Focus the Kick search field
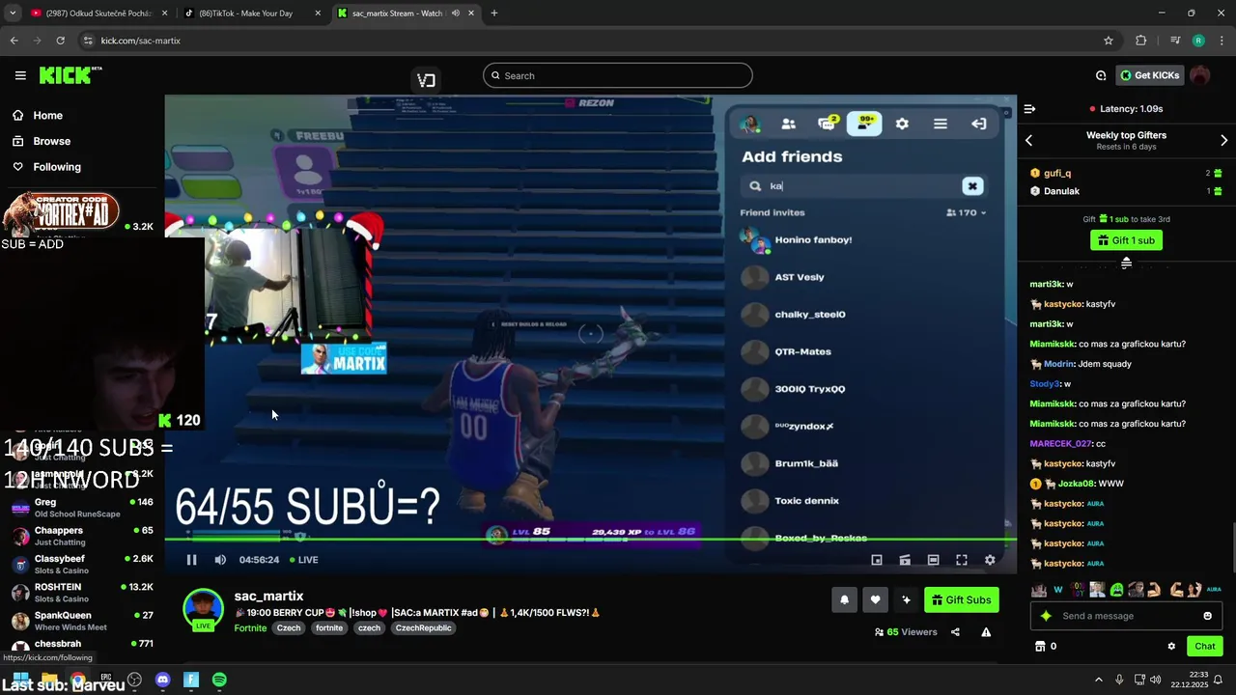This screenshot has width=1236, height=695. click(x=618, y=75)
